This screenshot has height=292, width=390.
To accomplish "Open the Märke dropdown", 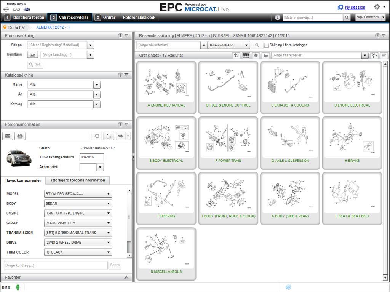I will click(97, 85).
